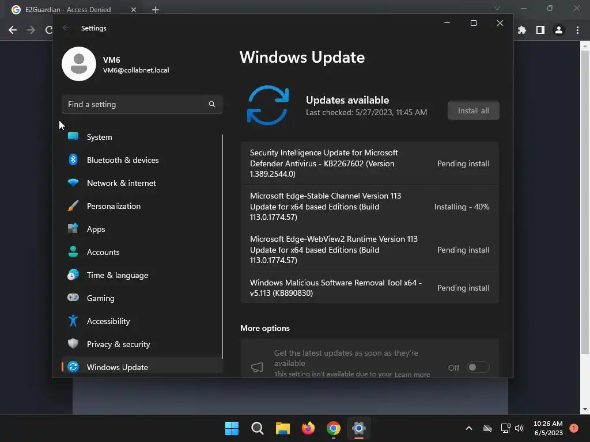Reload the Chrome page
The image size is (590, 442).
tap(48, 30)
